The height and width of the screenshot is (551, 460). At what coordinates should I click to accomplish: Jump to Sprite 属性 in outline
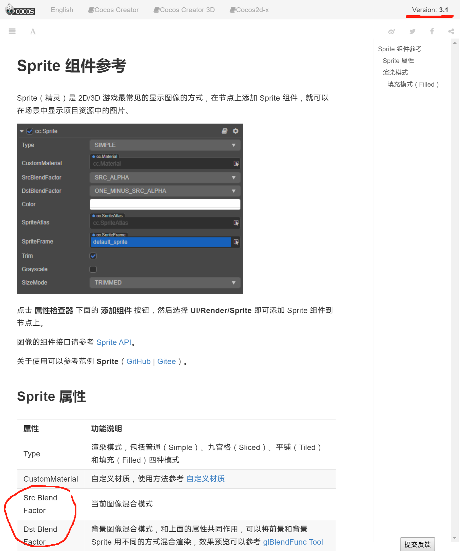point(398,61)
